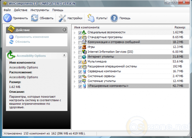
Task: Click the Серверные компоненты row icon
Action: [x=84, y=71]
